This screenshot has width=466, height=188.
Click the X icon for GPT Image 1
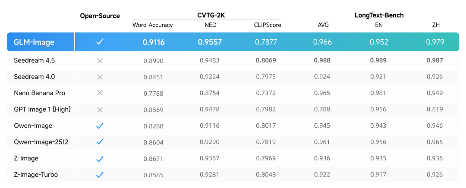(x=100, y=110)
